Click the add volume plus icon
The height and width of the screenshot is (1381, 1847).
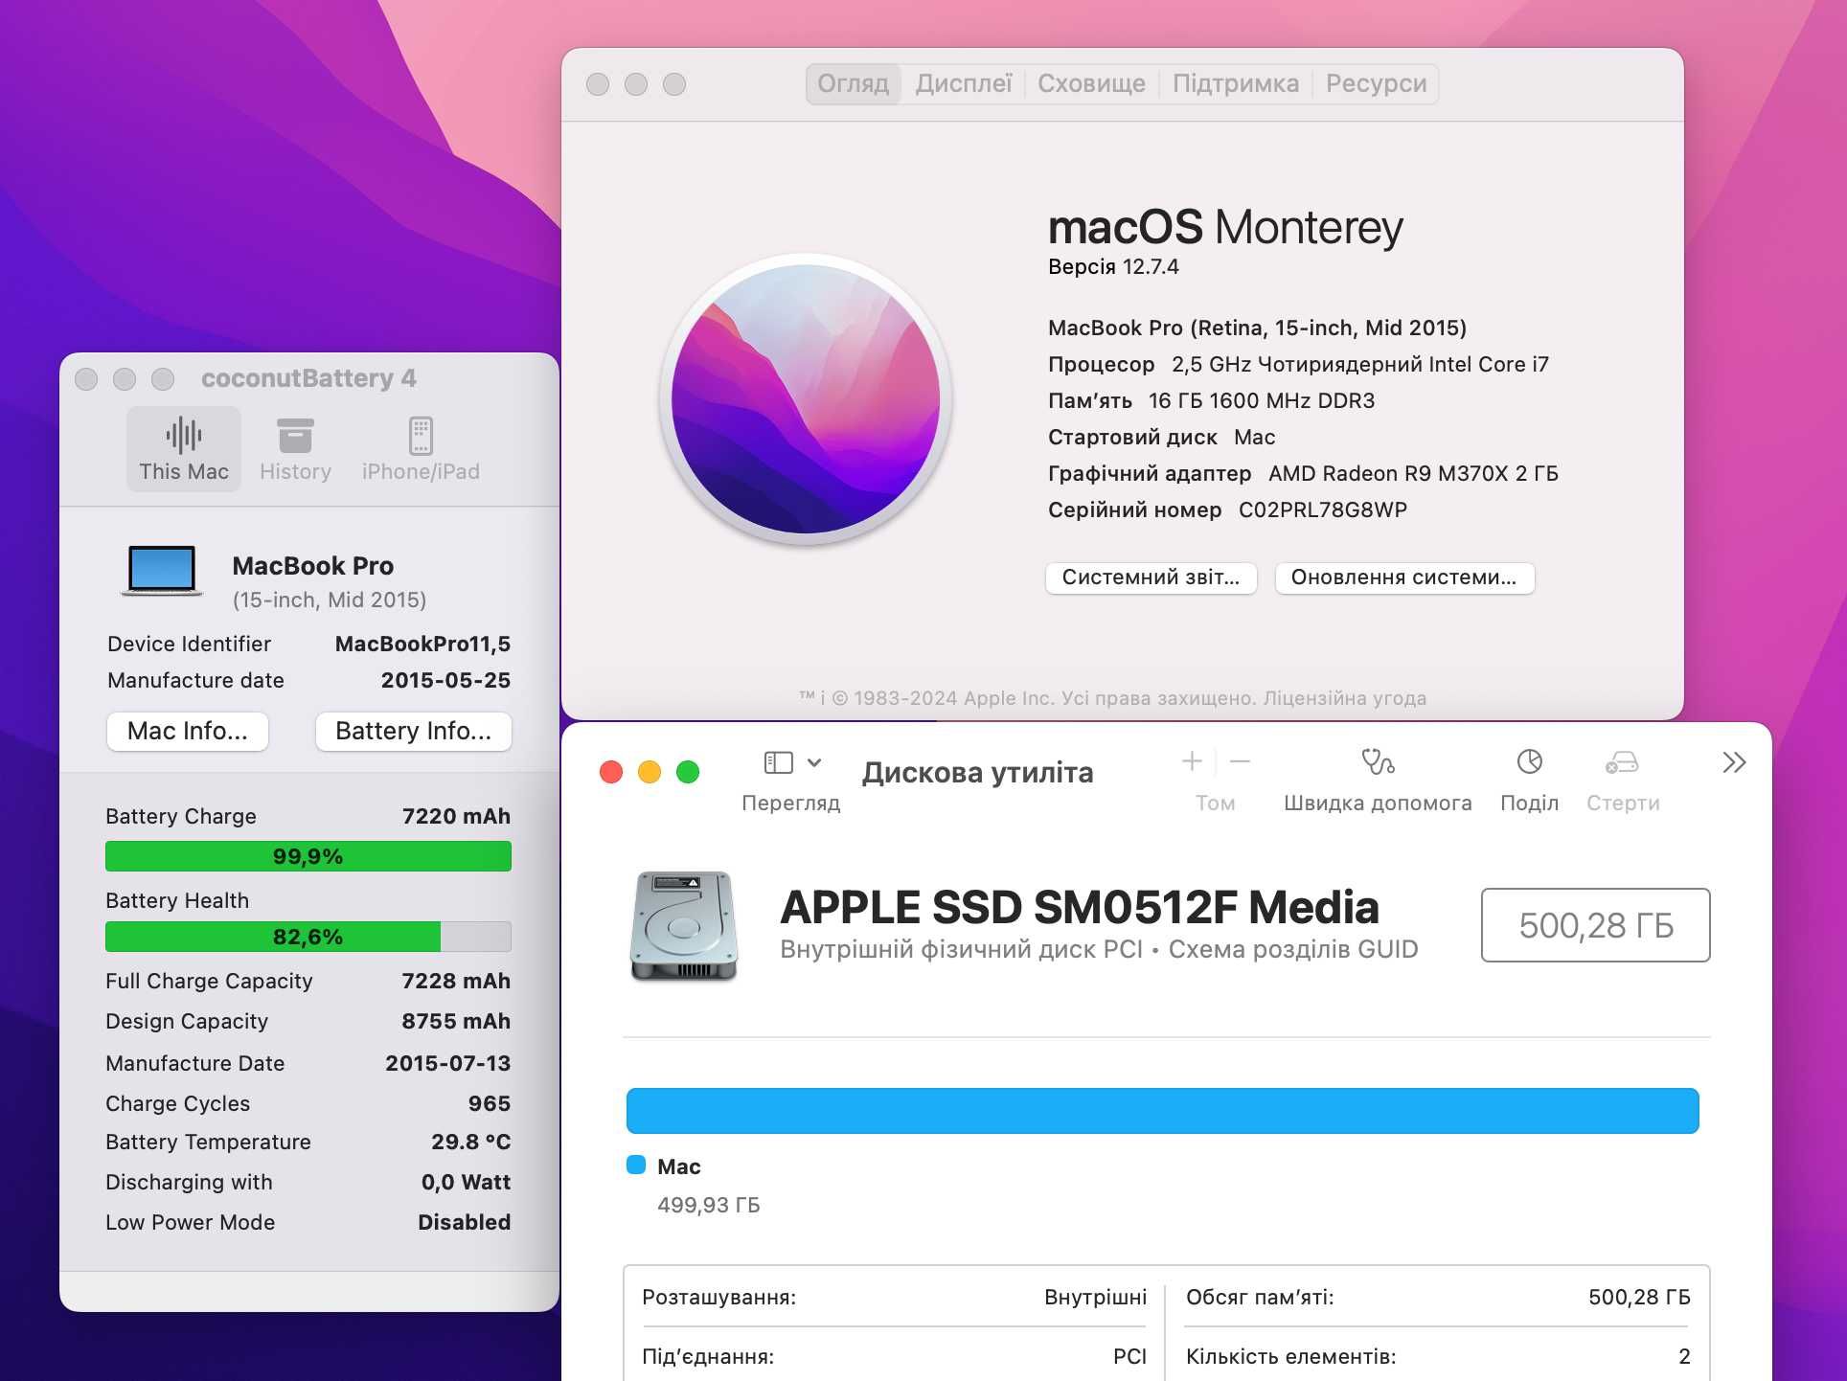1192,761
